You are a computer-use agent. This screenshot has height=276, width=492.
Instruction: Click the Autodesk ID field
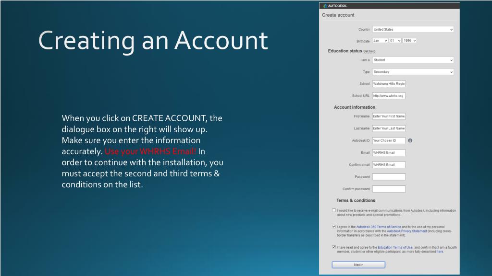pyautogui.click(x=389, y=140)
